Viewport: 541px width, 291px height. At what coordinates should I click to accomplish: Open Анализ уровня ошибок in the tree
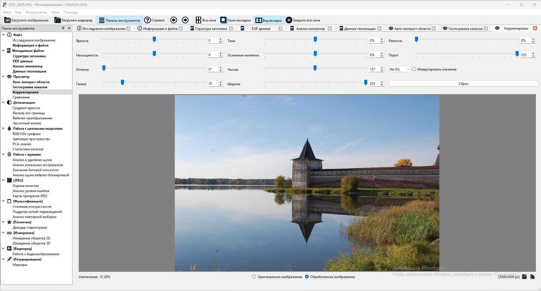pyautogui.click(x=31, y=191)
